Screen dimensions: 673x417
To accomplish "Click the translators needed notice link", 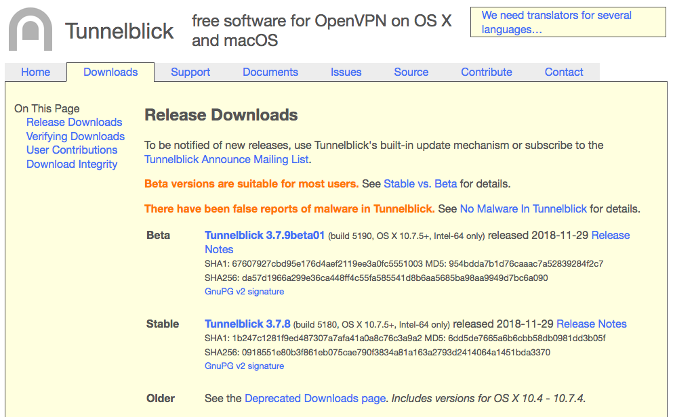I will coord(556,22).
